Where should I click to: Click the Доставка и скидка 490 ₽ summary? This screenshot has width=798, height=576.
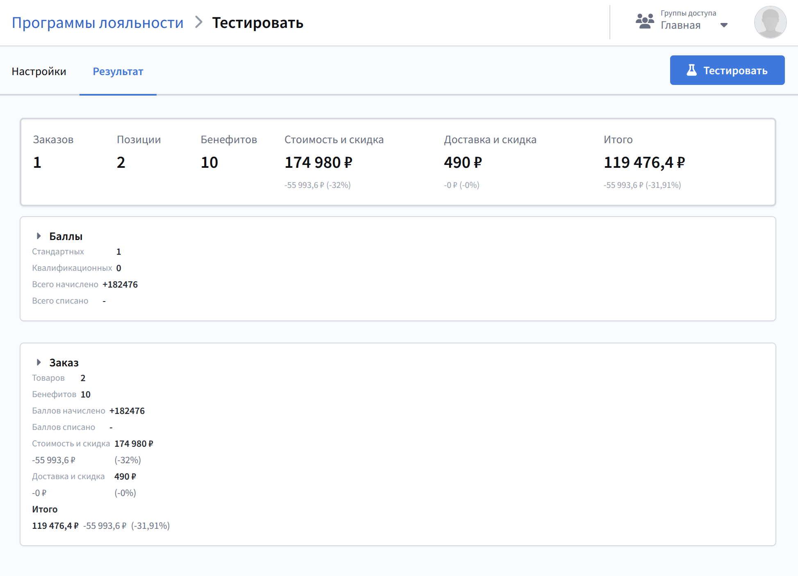463,162
